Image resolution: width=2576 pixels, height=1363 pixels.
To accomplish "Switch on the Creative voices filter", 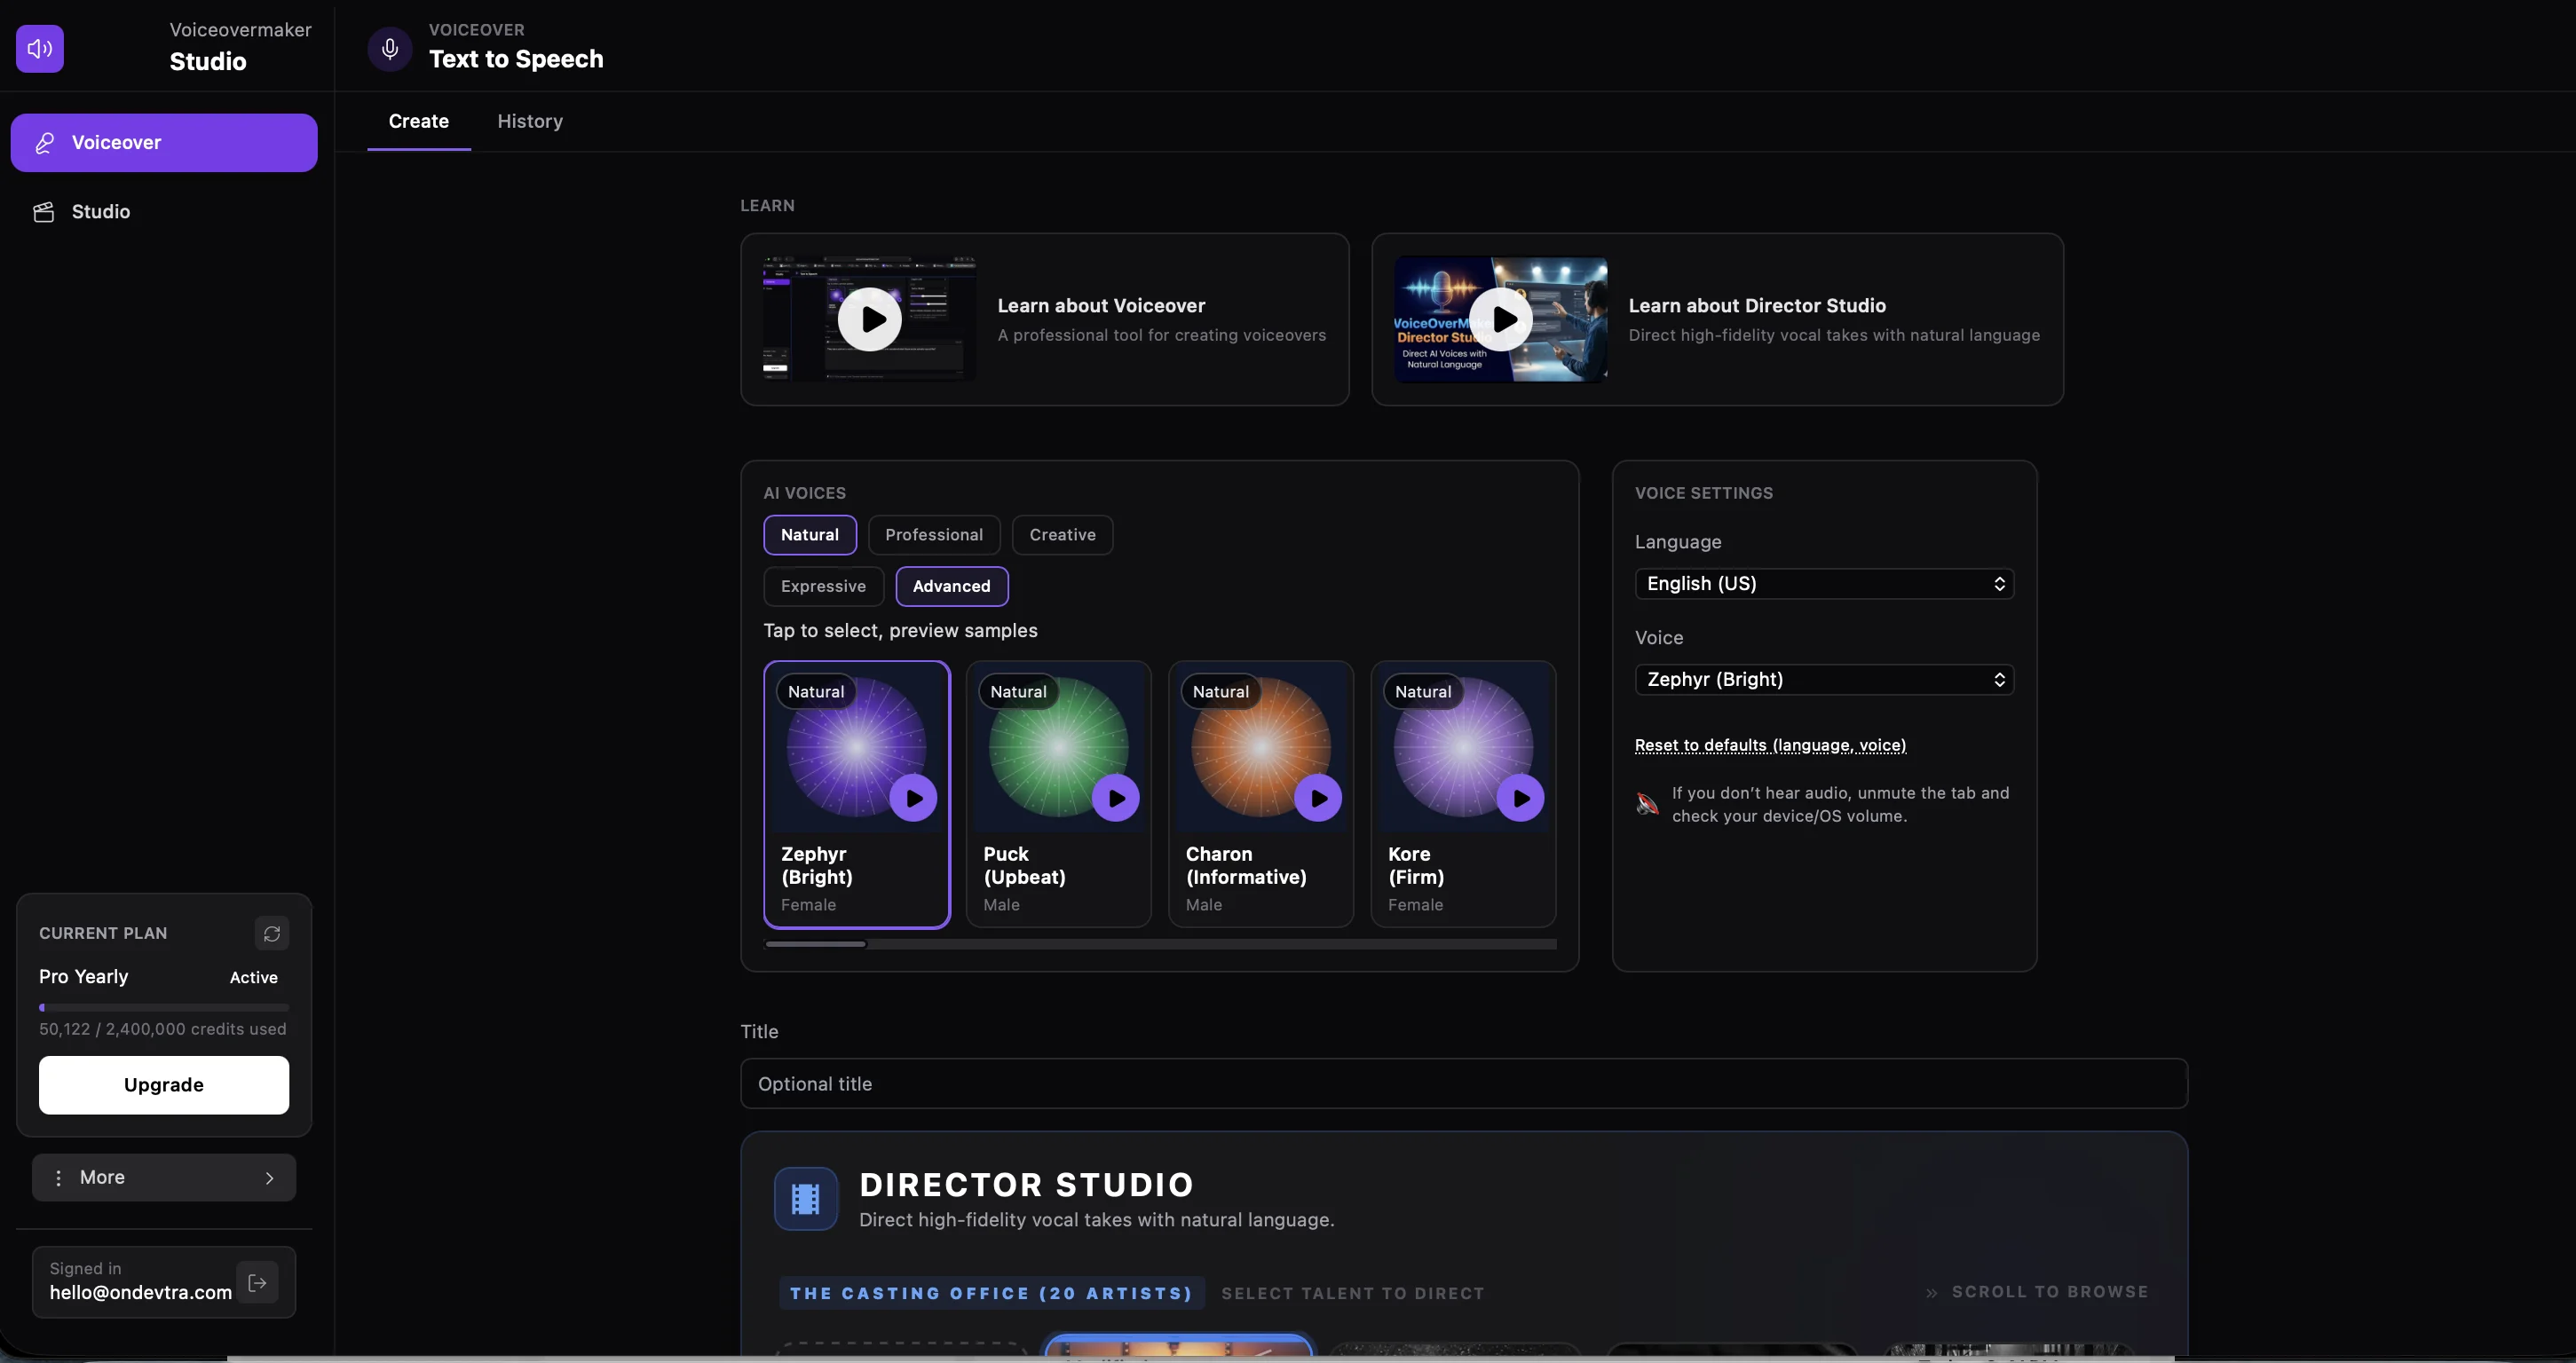I will click(1062, 534).
